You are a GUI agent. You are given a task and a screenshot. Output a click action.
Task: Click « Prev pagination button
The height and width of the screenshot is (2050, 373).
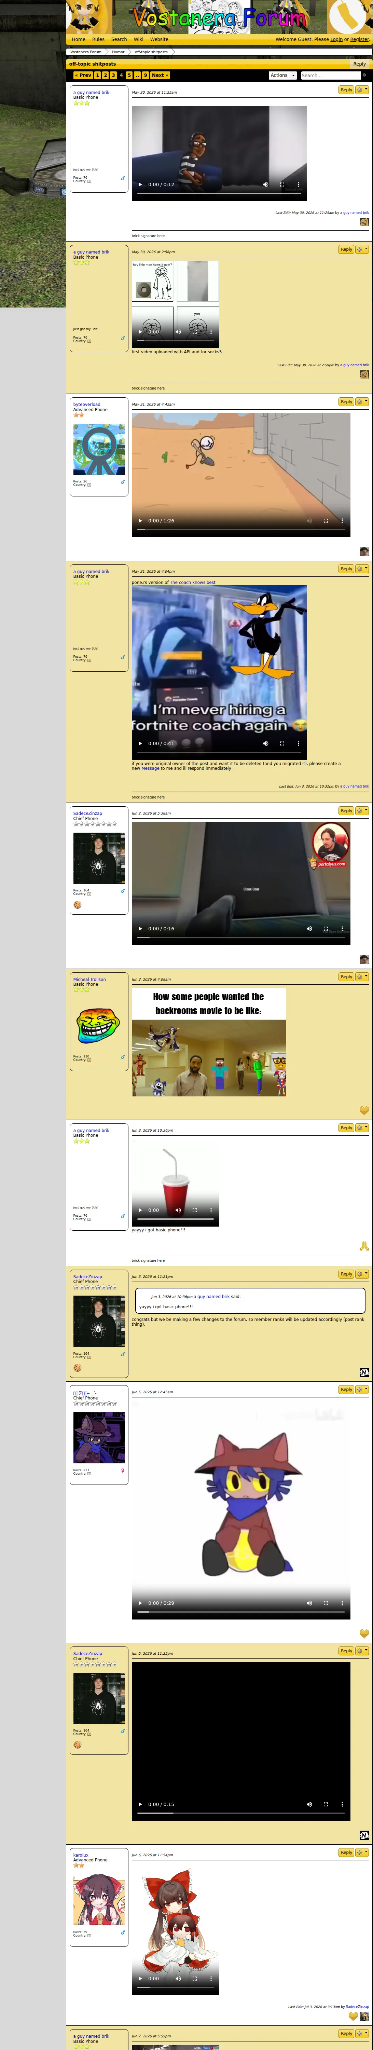coord(83,76)
